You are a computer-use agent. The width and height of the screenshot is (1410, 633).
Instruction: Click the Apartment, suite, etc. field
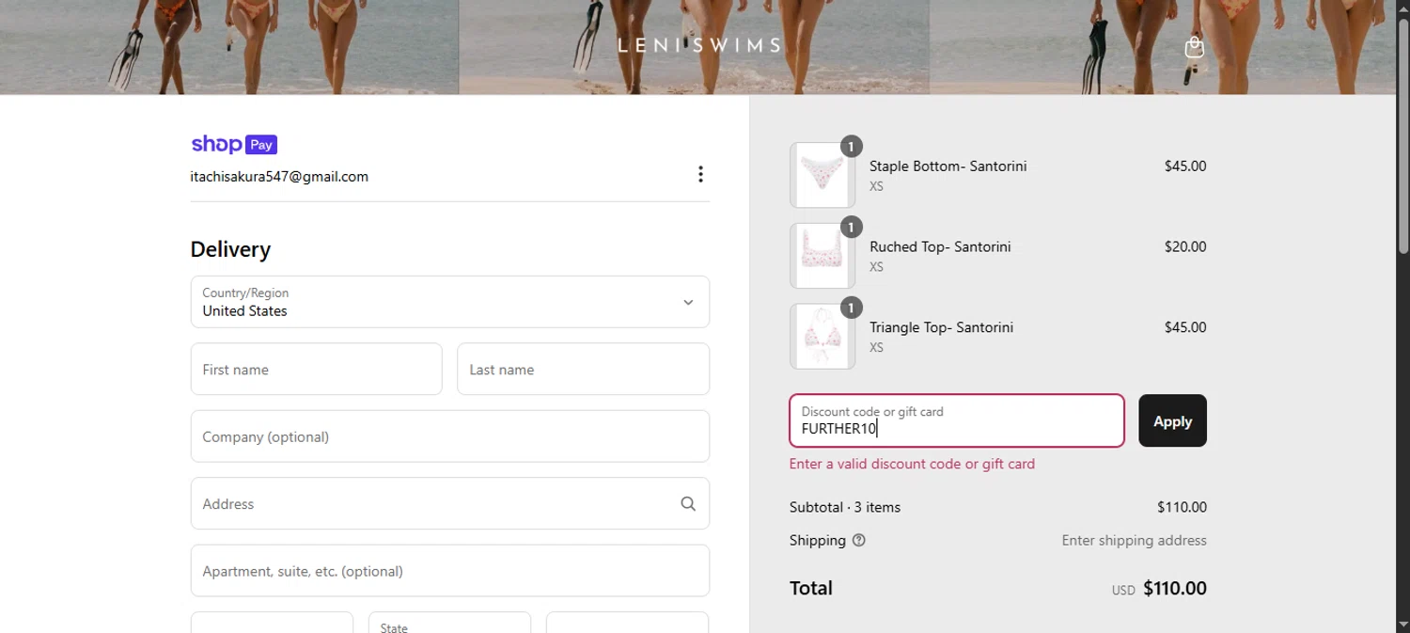coord(450,571)
